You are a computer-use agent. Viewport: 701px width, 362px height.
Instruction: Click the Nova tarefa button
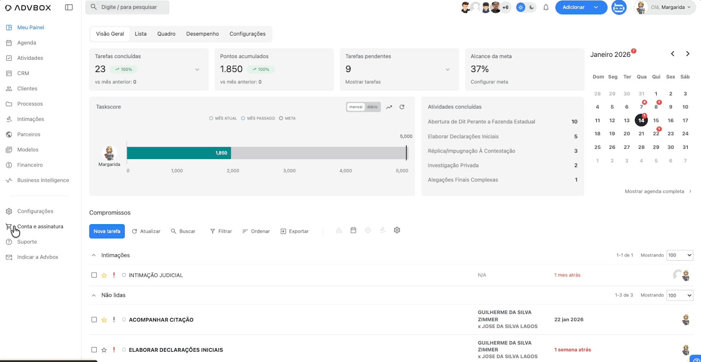click(x=107, y=231)
